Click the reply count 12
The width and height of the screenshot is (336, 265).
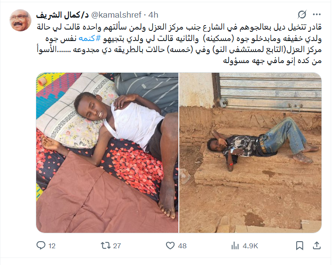pyautogui.click(x=52, y=246)
